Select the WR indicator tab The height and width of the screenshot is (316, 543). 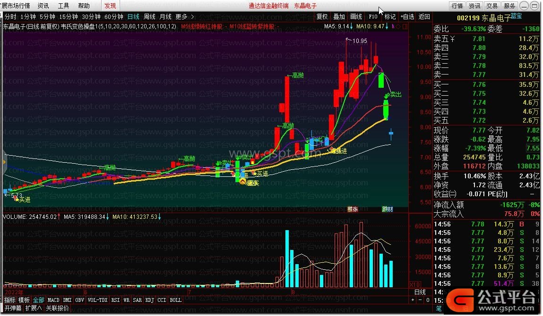click(x=126, y=300)
